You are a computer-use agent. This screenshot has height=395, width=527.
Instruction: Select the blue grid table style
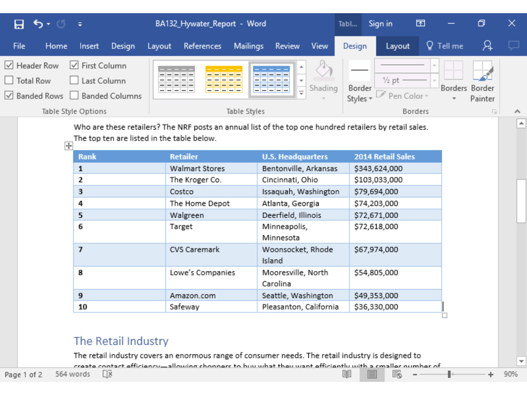271,80
